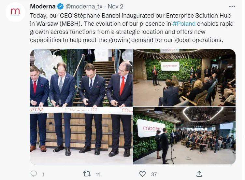Click the Moderna display name
This screenshot has width=245, height=180.
tap(43, 7)
